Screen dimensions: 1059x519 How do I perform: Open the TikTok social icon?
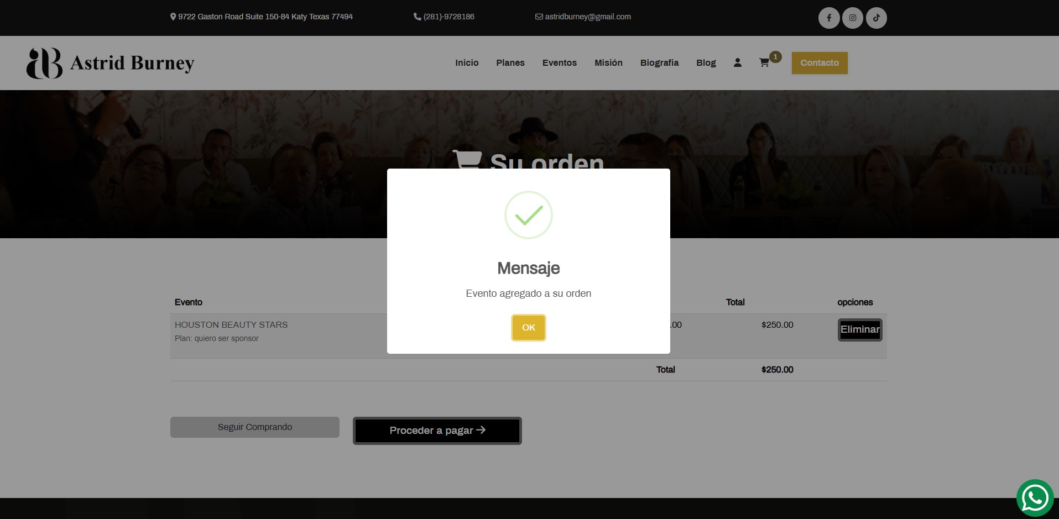coord(876,18)
